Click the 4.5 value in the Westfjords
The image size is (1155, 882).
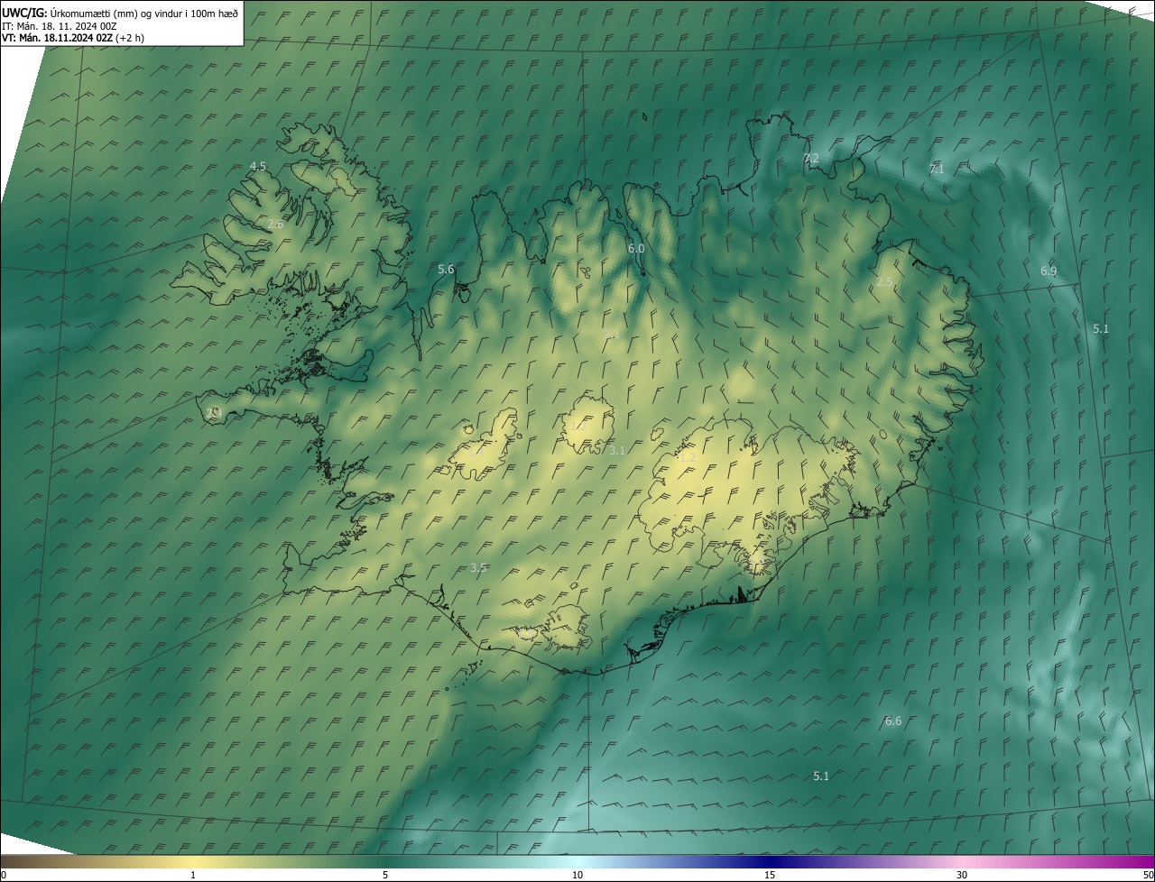pos(258,166)
